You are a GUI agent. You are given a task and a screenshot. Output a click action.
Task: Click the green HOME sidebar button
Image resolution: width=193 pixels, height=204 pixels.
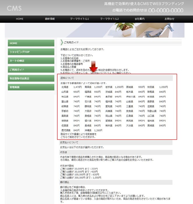(31, 43)
